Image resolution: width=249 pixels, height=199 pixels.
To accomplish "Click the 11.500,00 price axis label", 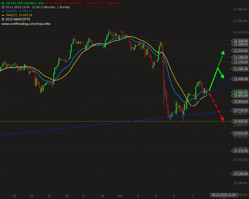I will tap(240, 21).
